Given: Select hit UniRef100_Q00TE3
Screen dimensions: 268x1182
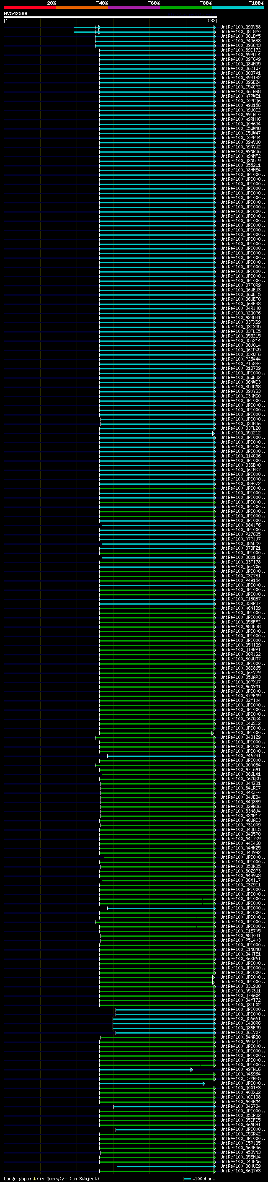Looking at the screenshot, I should (x=240, y=1088).
